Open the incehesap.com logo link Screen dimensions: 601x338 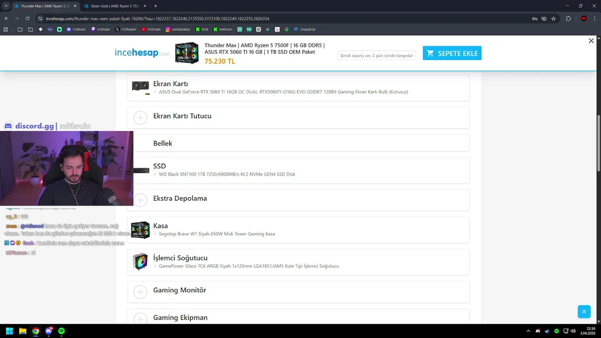(142, 53)
